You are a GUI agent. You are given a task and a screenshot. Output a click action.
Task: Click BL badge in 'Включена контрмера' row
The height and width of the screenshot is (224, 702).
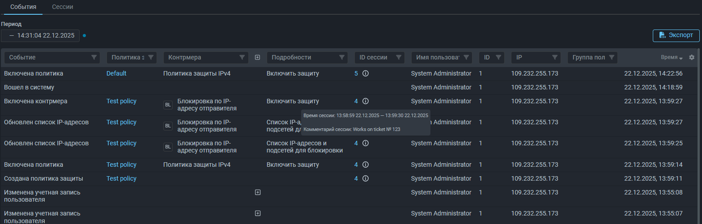click(168, 105)
